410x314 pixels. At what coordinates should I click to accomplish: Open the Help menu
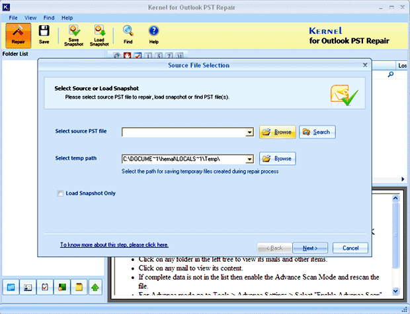click(67, 18)
